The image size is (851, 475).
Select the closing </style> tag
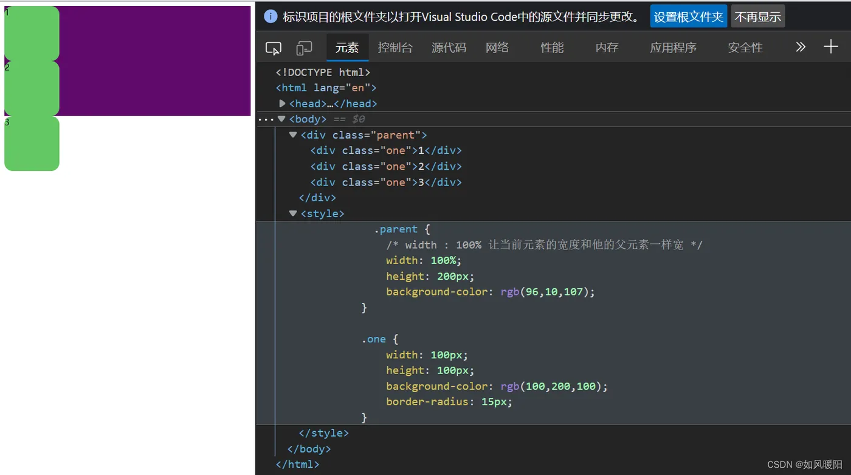point(323,433)
